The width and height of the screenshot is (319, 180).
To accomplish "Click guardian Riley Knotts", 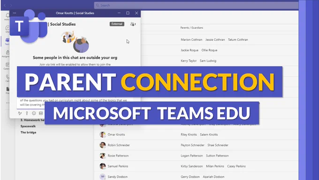I will click(189, 134).
